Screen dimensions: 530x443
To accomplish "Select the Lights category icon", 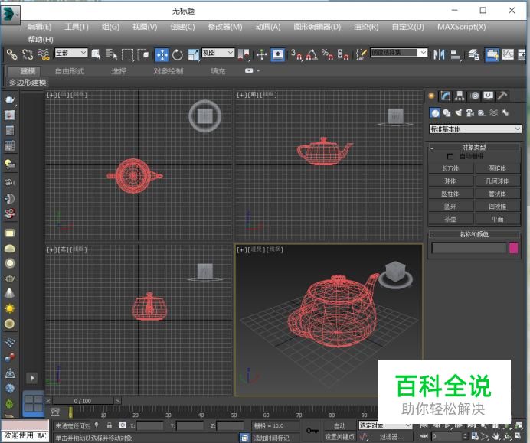I will pyautogui.click(x=458, y=112).
